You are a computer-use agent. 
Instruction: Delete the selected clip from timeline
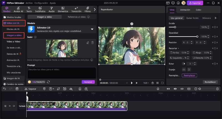[x=17, y=89]
